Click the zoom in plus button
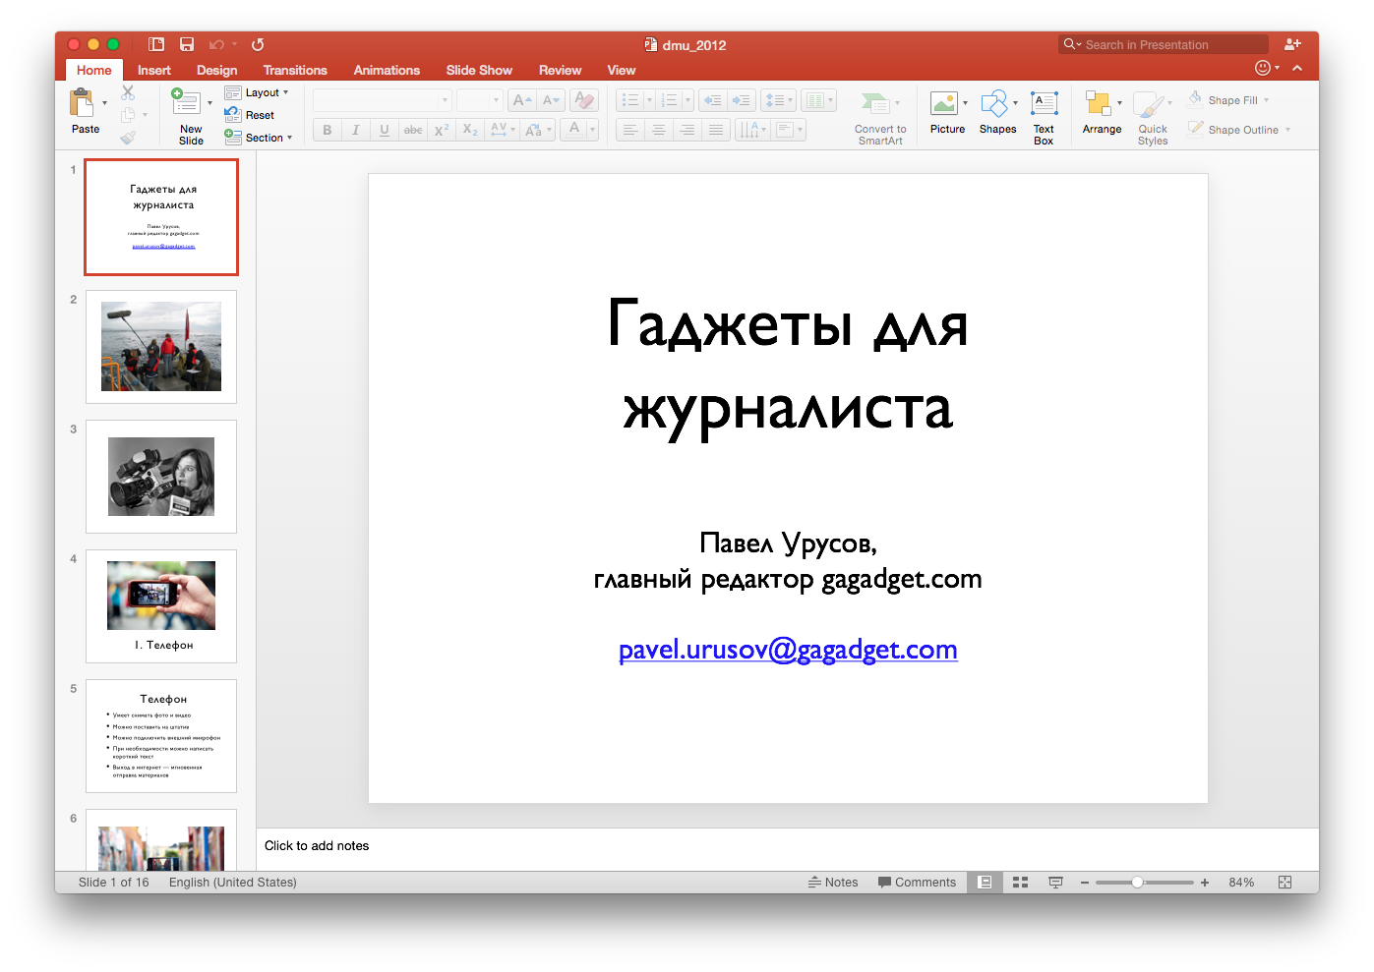This screenshot has width=1374, height=972. click(x=1205, y=883)
